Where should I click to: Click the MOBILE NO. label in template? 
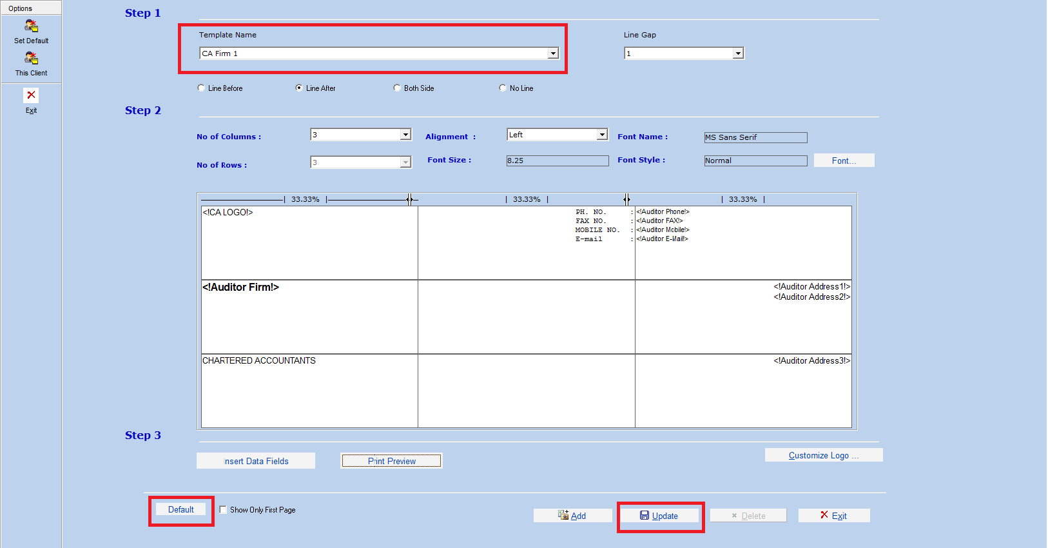coord(597,230)
